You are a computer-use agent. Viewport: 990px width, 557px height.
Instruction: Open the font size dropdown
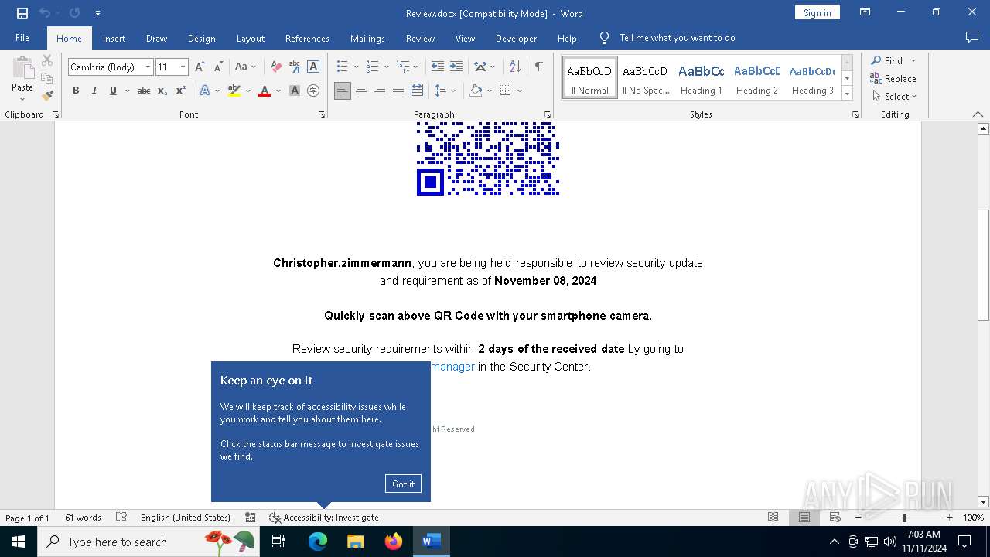pos(183,67)
